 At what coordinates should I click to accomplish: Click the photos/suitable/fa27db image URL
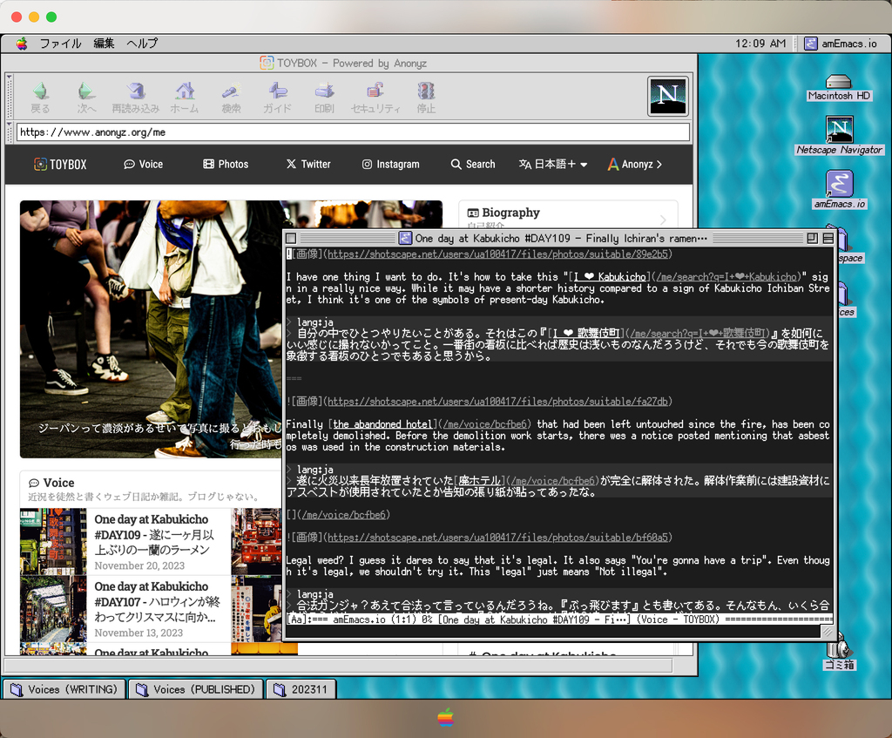tap(497, 401)
